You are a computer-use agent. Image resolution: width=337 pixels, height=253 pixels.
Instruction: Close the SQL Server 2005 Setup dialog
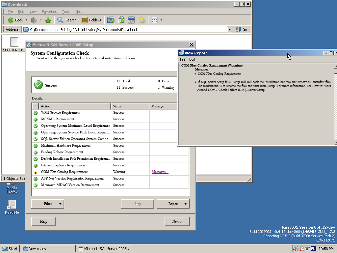tap(191, 44)
